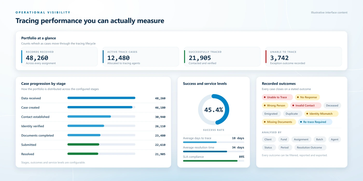Image resolution: width=363 pixels, height=181 pixels.
Task: Select the Invalid Contact outcome chip
Action: click(x=306, y=105)
